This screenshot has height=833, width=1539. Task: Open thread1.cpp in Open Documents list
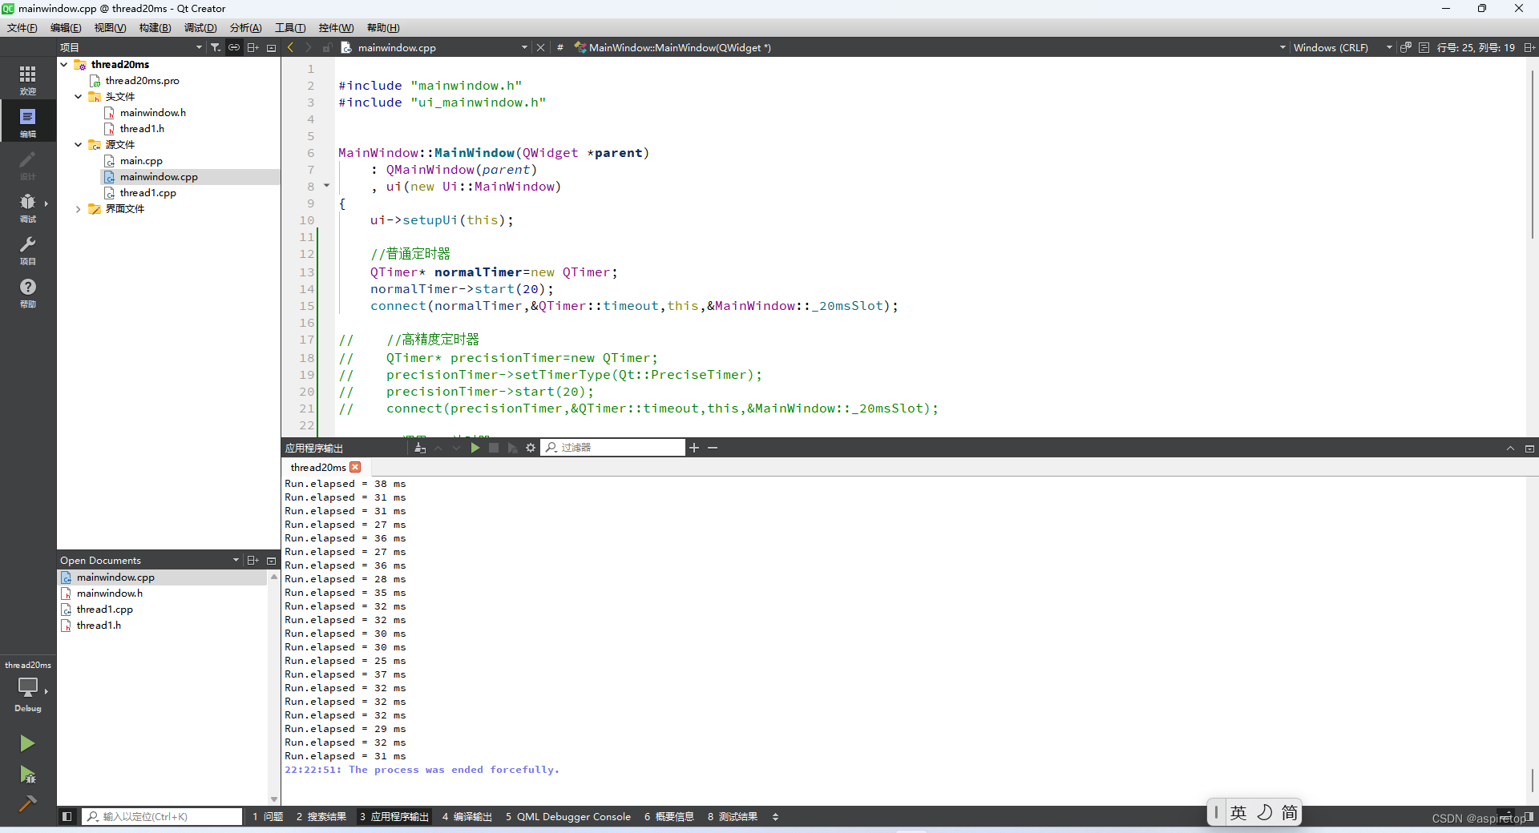104,609
